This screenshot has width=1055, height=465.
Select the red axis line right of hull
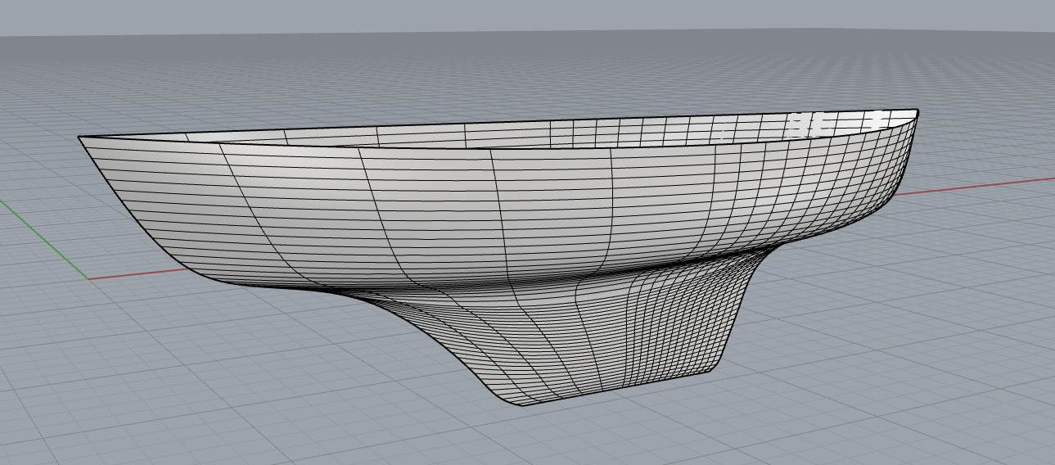pos(982,184)
